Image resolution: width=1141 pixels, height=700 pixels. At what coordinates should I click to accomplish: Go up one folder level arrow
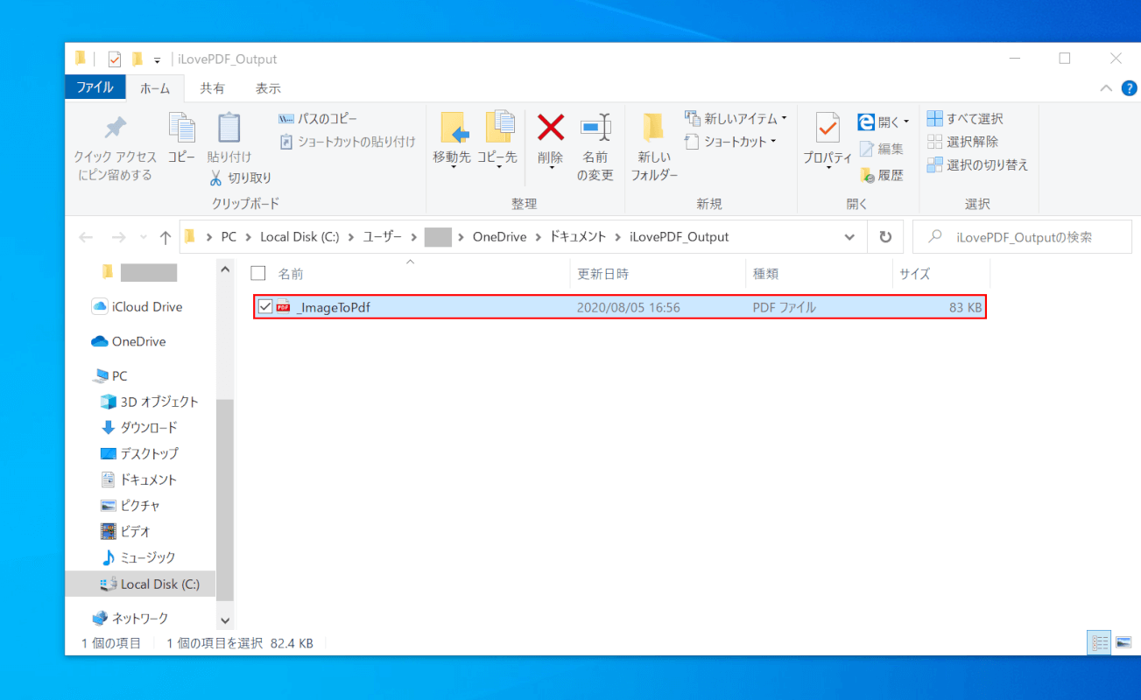point(166,237)
